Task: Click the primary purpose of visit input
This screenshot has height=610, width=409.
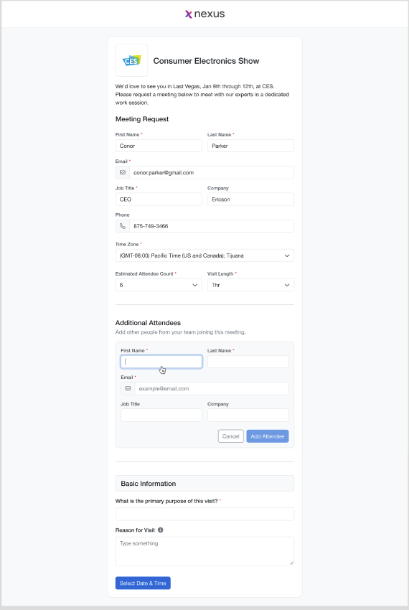Action: coord(204,514)
